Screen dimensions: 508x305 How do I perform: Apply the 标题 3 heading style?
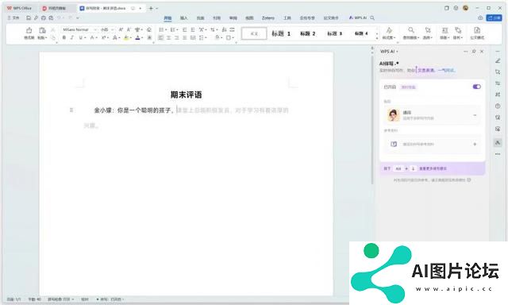334,33
